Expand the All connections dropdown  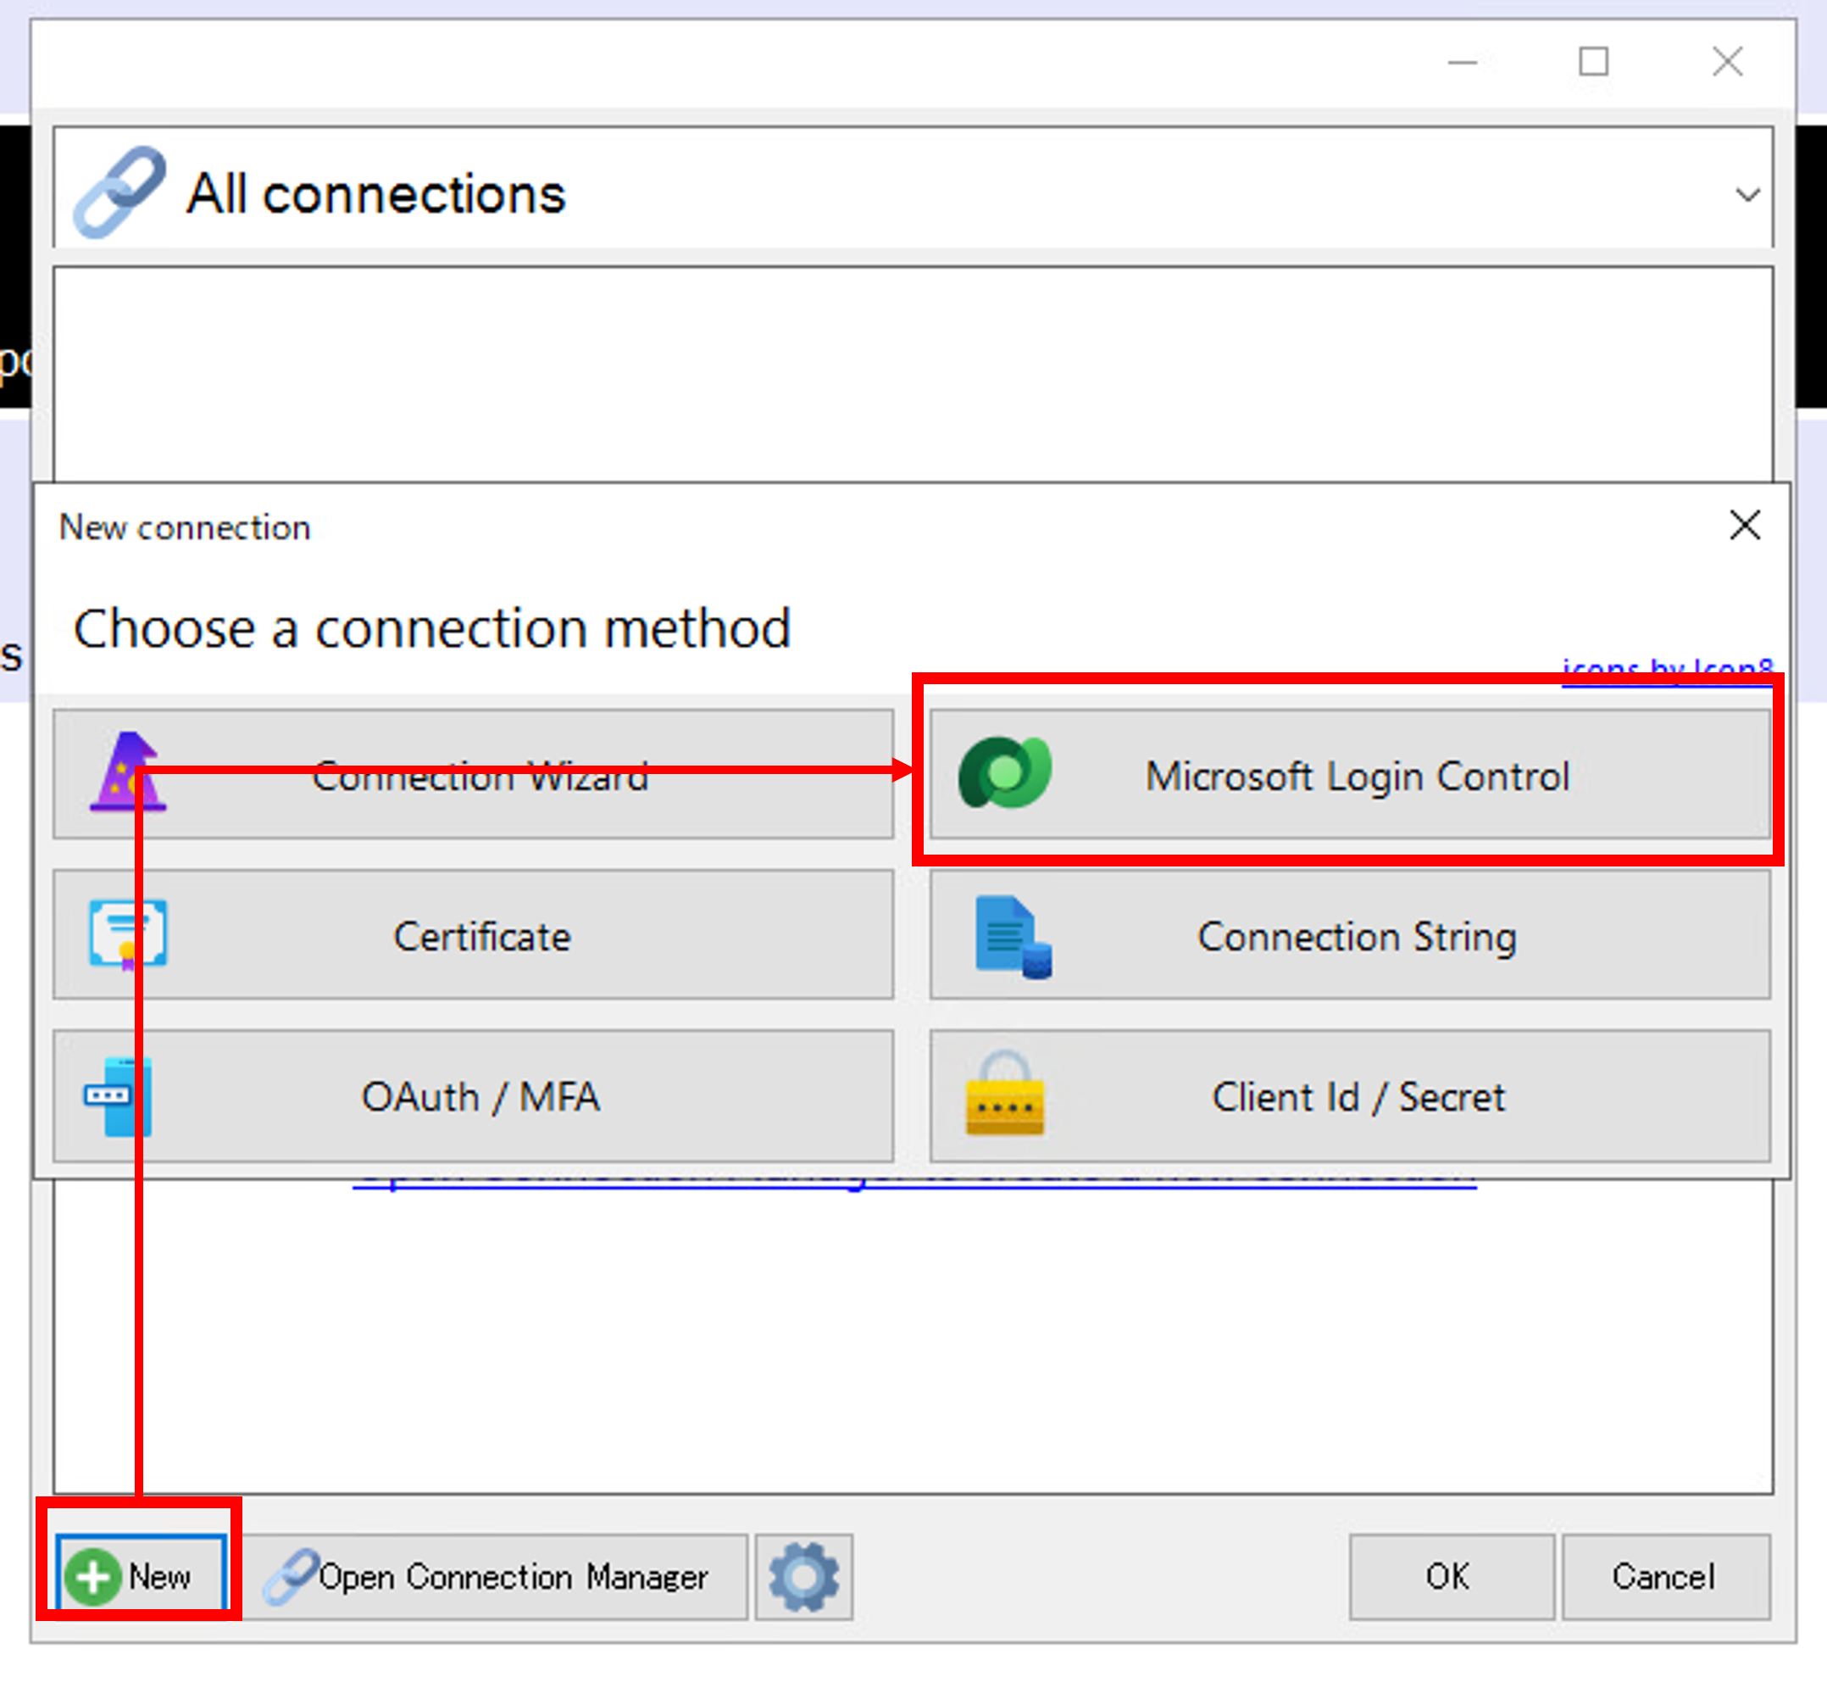[1747, 194]
